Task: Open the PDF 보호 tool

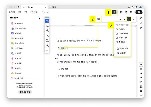Action: [16, 53]
